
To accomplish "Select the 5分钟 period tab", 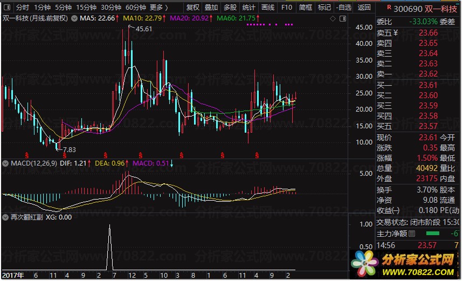I will 64,8.
